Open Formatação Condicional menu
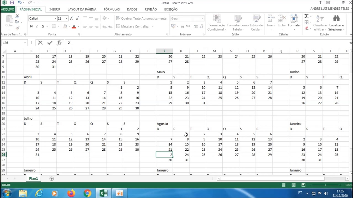The width and height of the screenshot is (353, 198). 217,23
